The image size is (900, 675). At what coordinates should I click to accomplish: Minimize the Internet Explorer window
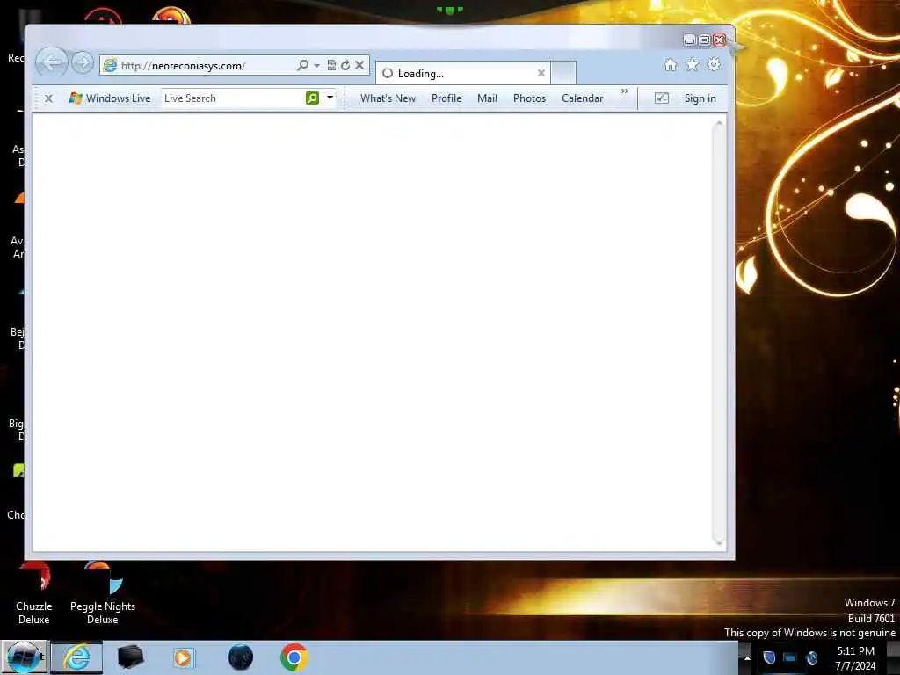click(689, 40)
